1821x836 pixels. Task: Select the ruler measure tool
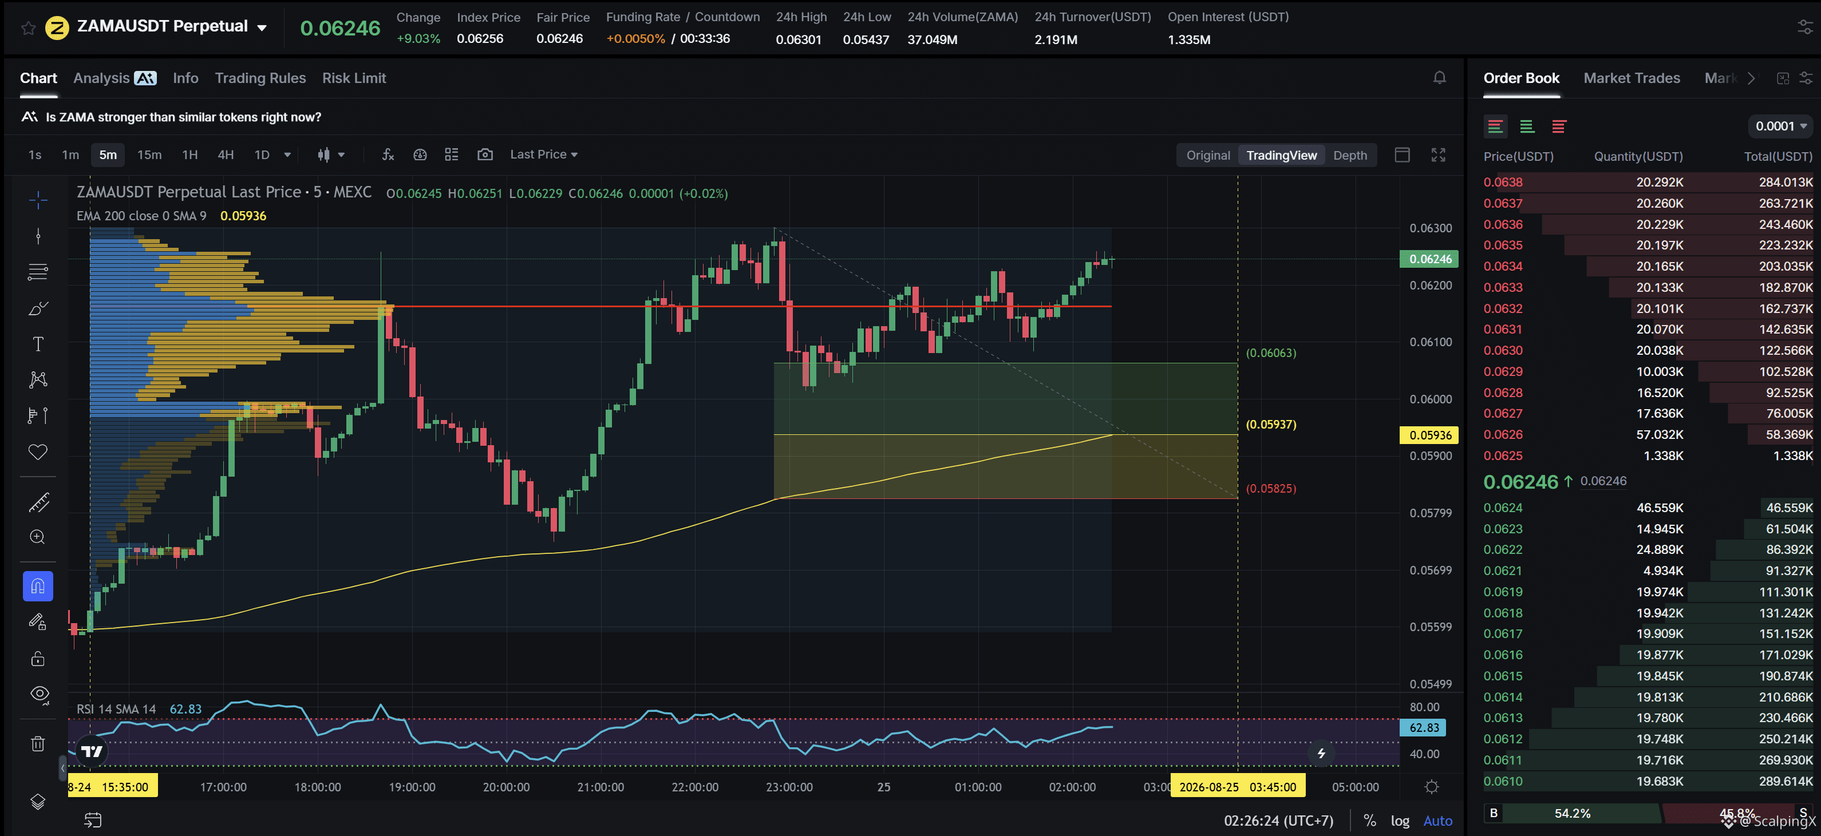pyautogui.click(x=38, y=502)
